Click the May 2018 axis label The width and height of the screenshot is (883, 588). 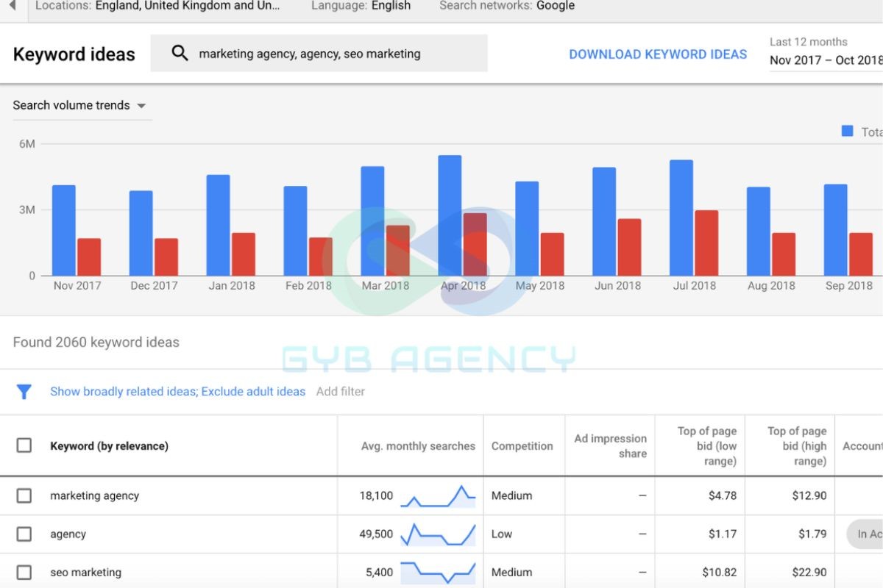pyautogui.click(x=540, y=286)
